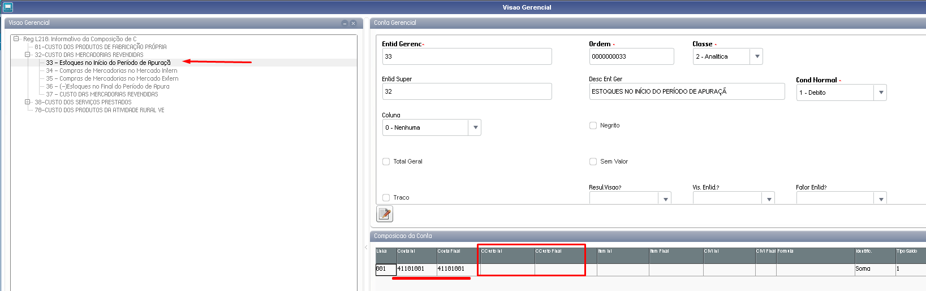Click the Tipo Saldo cell showing 1

coord(911,269)
